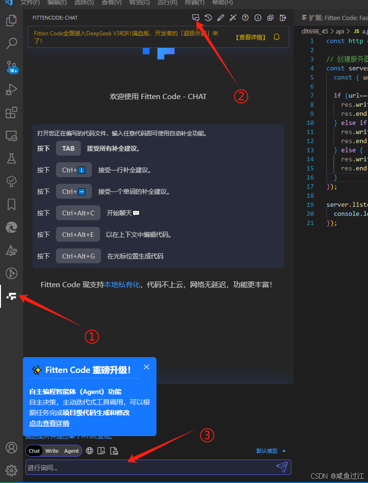Open the 转到(G) menu
Screen dimensions: 368x483
tap(140, 2)
